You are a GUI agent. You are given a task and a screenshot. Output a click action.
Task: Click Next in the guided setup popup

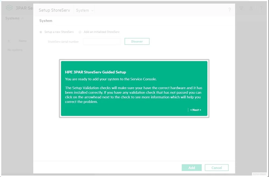coord(195,110)
